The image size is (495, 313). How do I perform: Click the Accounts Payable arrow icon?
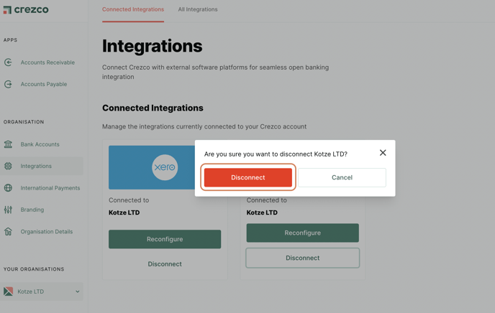(8, 84)
